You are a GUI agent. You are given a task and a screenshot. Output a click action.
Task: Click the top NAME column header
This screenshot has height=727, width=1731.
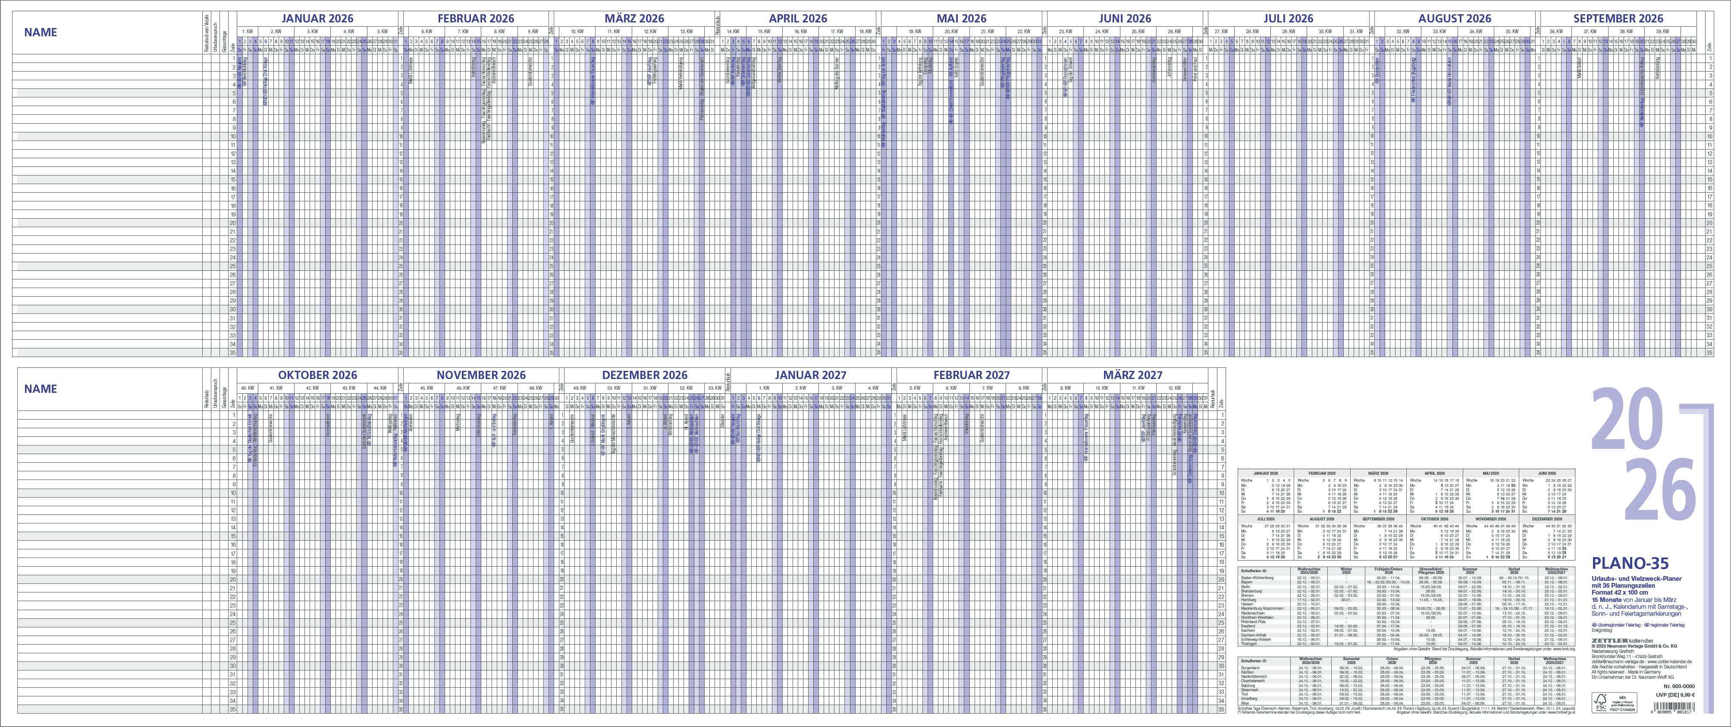click(40, 32)
